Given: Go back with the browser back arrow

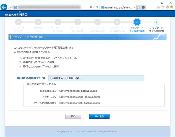Looking at the screenshot, I should 4,7.
